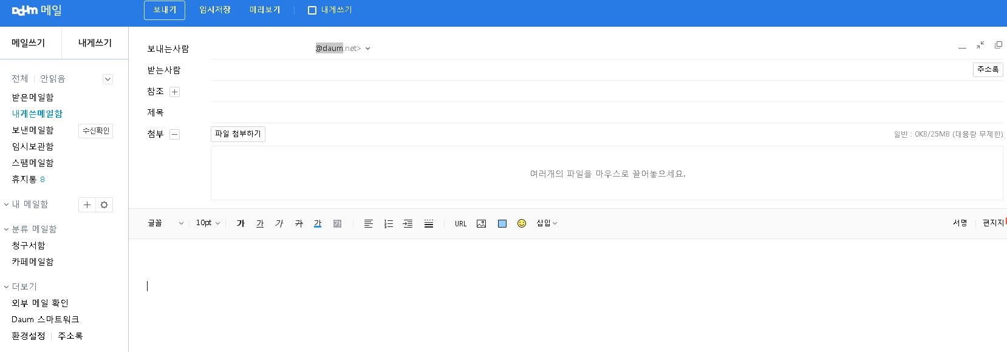Open the 주소록 link in the sidebar
The height and width of the screenshot is (352, 1007).
coord(70,336)
